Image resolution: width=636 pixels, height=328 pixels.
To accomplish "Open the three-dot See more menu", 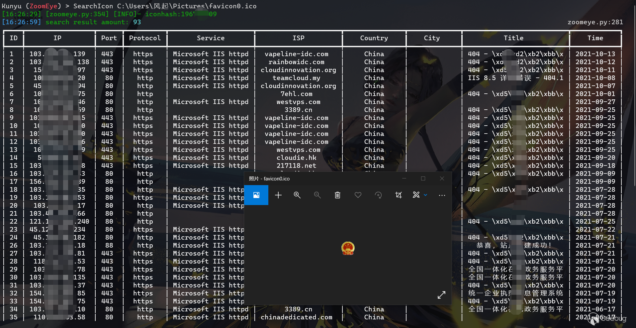I will 442,195.
